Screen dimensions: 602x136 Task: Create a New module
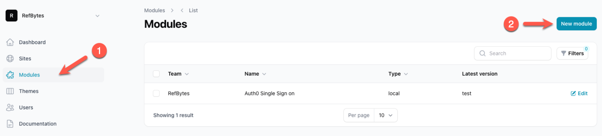tap(576, 24)
